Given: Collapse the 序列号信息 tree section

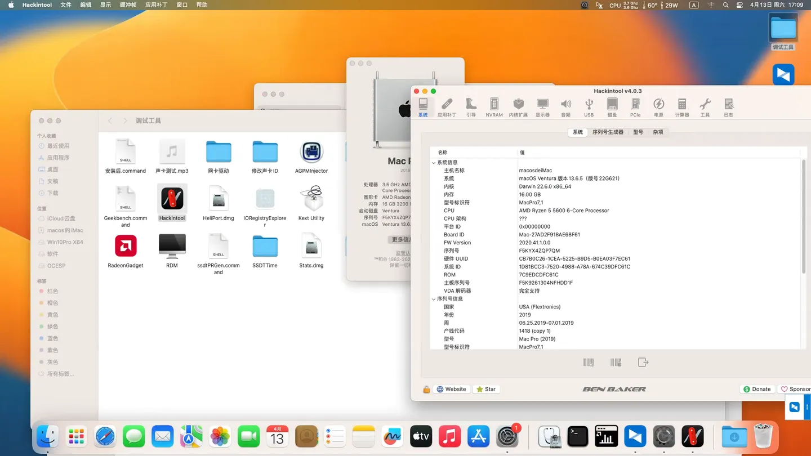Looking at the screenshot, I should pos(434,299).
